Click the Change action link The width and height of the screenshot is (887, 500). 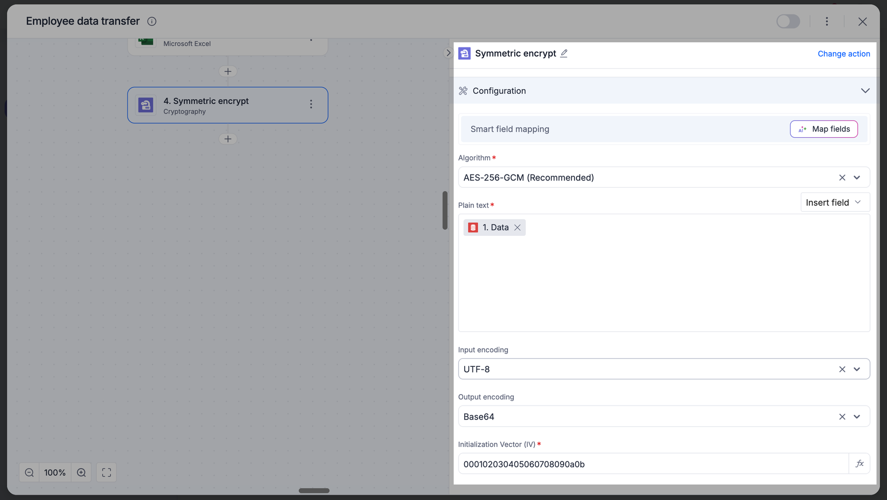pos(844,54)
